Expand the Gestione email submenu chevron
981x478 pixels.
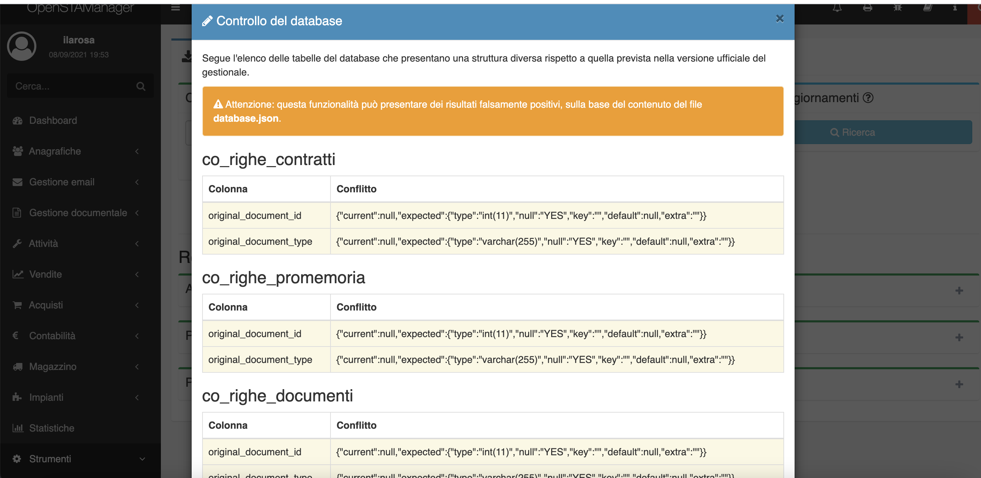137,182
